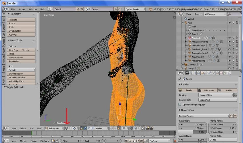Collapse the Dimensions panel
The image size is (243, 143).
pos(180,110)
